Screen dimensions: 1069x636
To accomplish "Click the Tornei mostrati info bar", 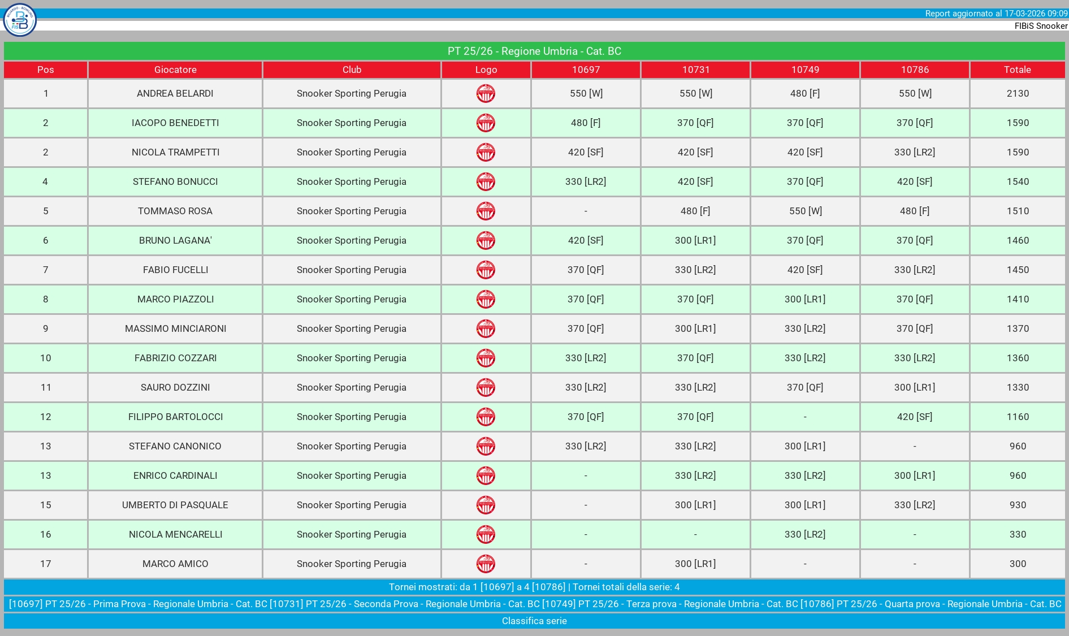I will 534,587.
